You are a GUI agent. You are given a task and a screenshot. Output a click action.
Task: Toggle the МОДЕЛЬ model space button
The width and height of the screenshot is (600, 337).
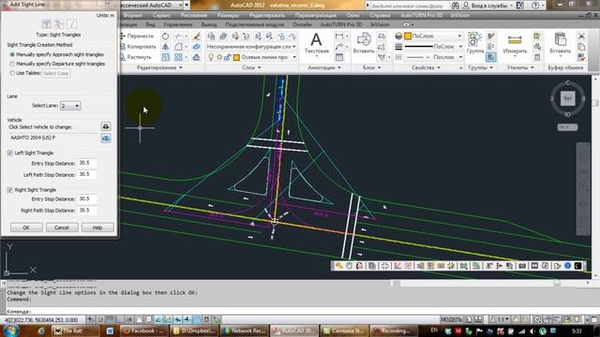click(452, 319)
